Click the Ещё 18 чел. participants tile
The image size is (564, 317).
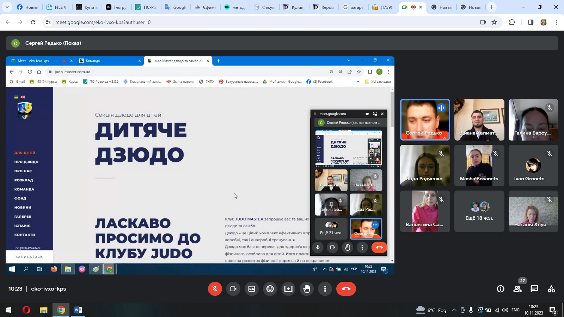(x=479, y=211)
